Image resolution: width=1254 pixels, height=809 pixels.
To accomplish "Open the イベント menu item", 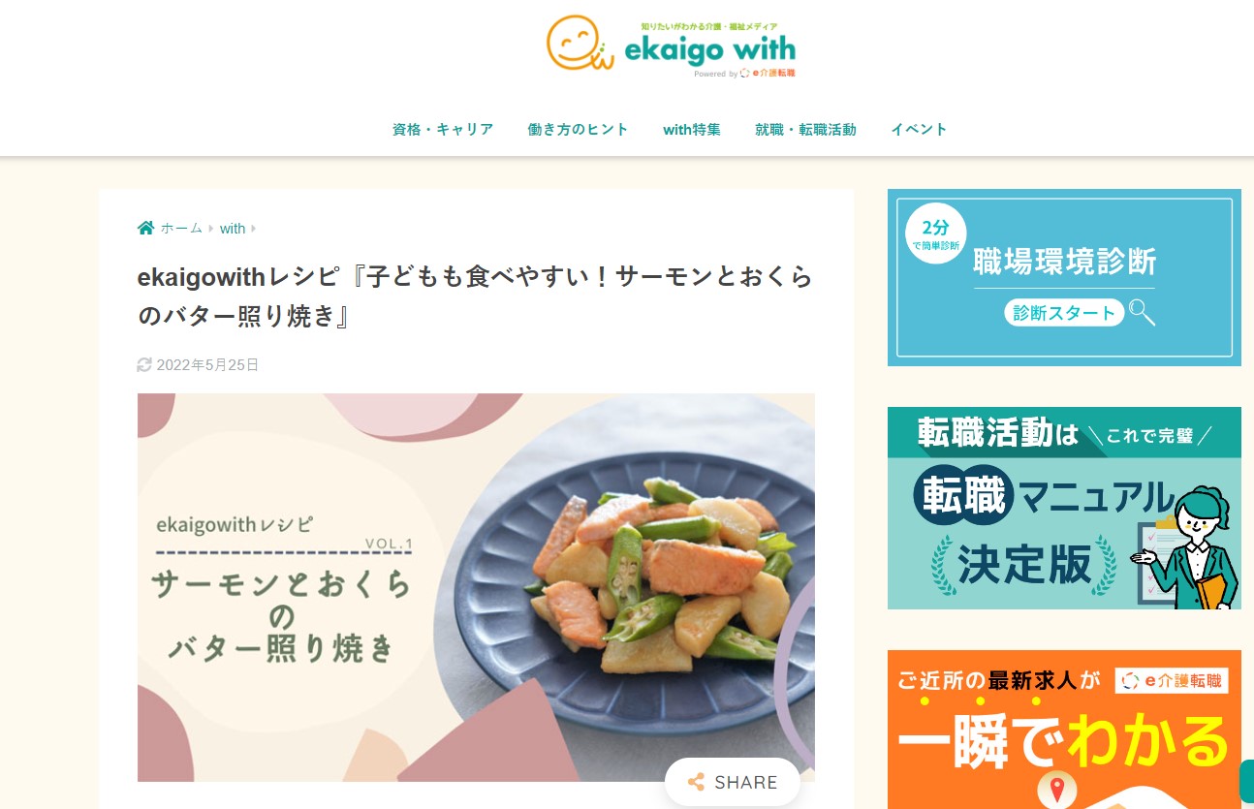I will coord(920,130).
